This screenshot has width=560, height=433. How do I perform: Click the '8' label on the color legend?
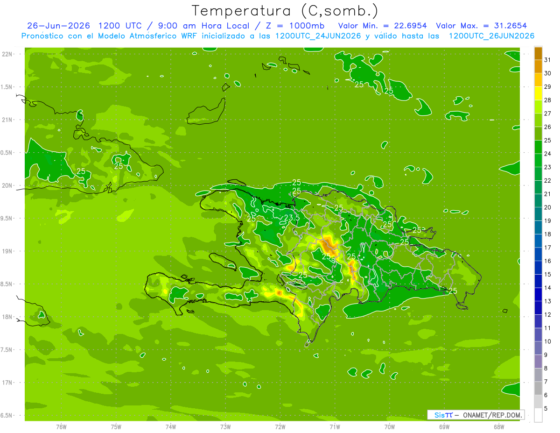(x=546, y=369)
